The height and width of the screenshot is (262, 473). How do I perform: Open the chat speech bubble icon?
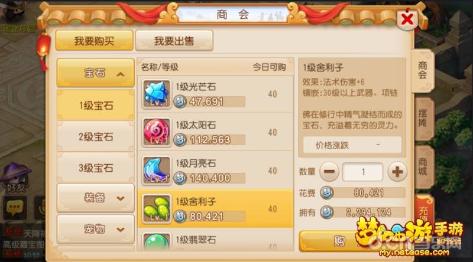point(14,208)
